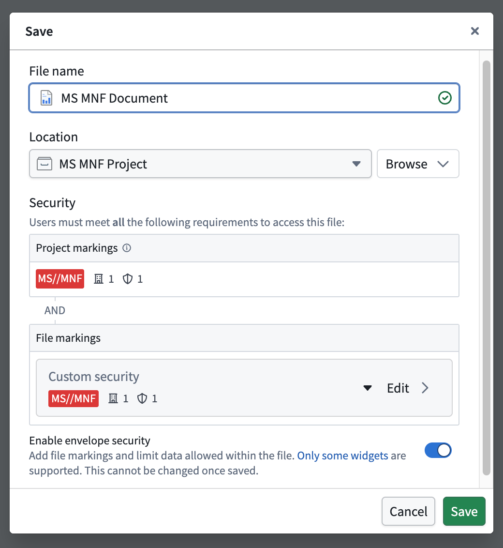Click the Security section heading

tap(52, 203)
